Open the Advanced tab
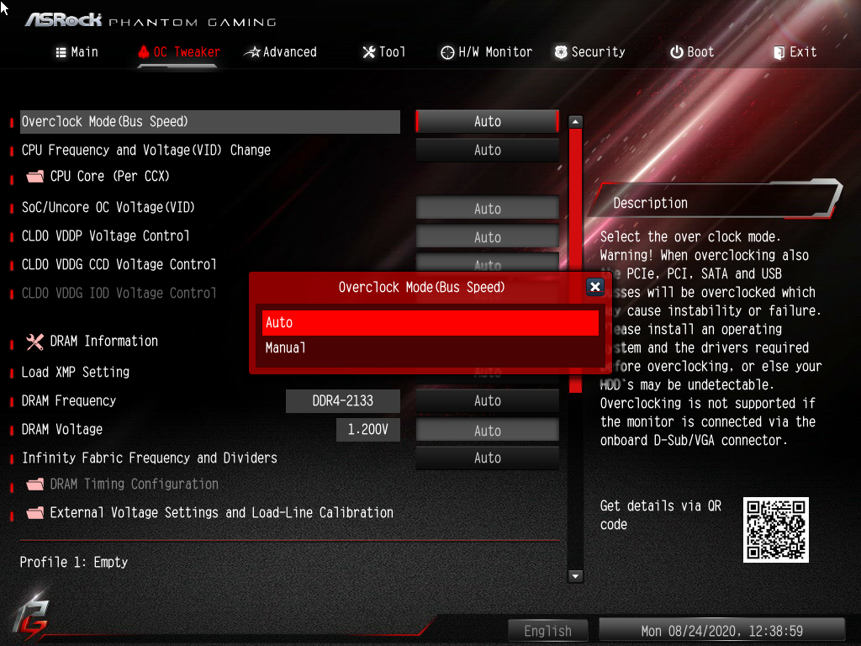 [x=281, y=52]
